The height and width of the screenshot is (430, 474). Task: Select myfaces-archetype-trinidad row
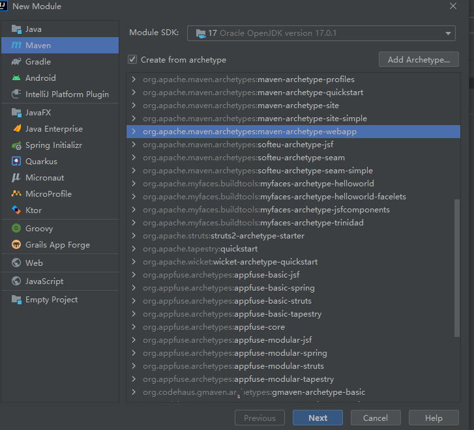tap(293, 223)
